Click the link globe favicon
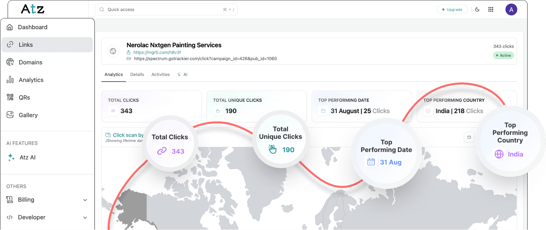The height and width of the screenshot is (230, 546). coord(113,51)
